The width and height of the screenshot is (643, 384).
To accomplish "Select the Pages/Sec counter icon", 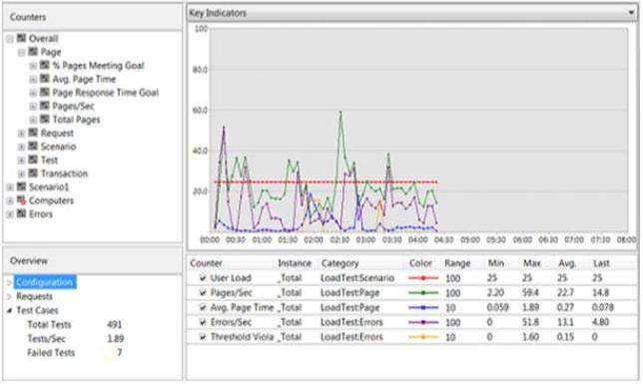I will coord(45,106).
